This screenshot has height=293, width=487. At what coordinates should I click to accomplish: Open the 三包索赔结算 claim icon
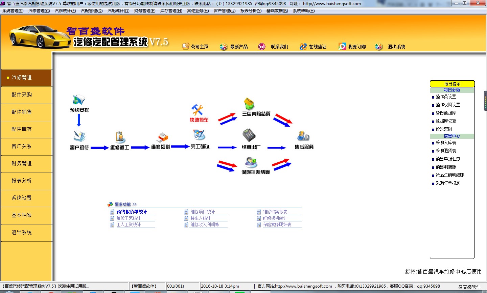(x=249, y=104)
